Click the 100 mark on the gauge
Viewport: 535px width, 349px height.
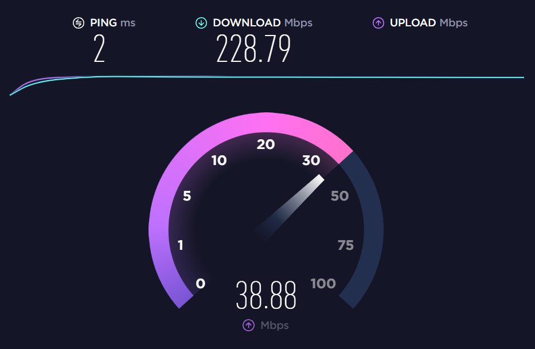point(323,284)
